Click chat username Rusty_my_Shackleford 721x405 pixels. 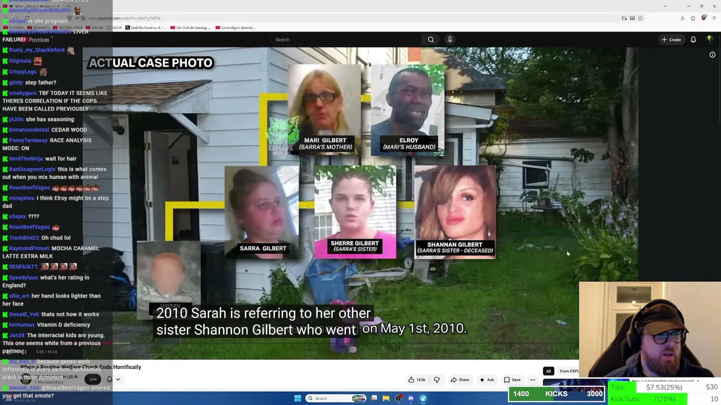click(x=37, y=50)
